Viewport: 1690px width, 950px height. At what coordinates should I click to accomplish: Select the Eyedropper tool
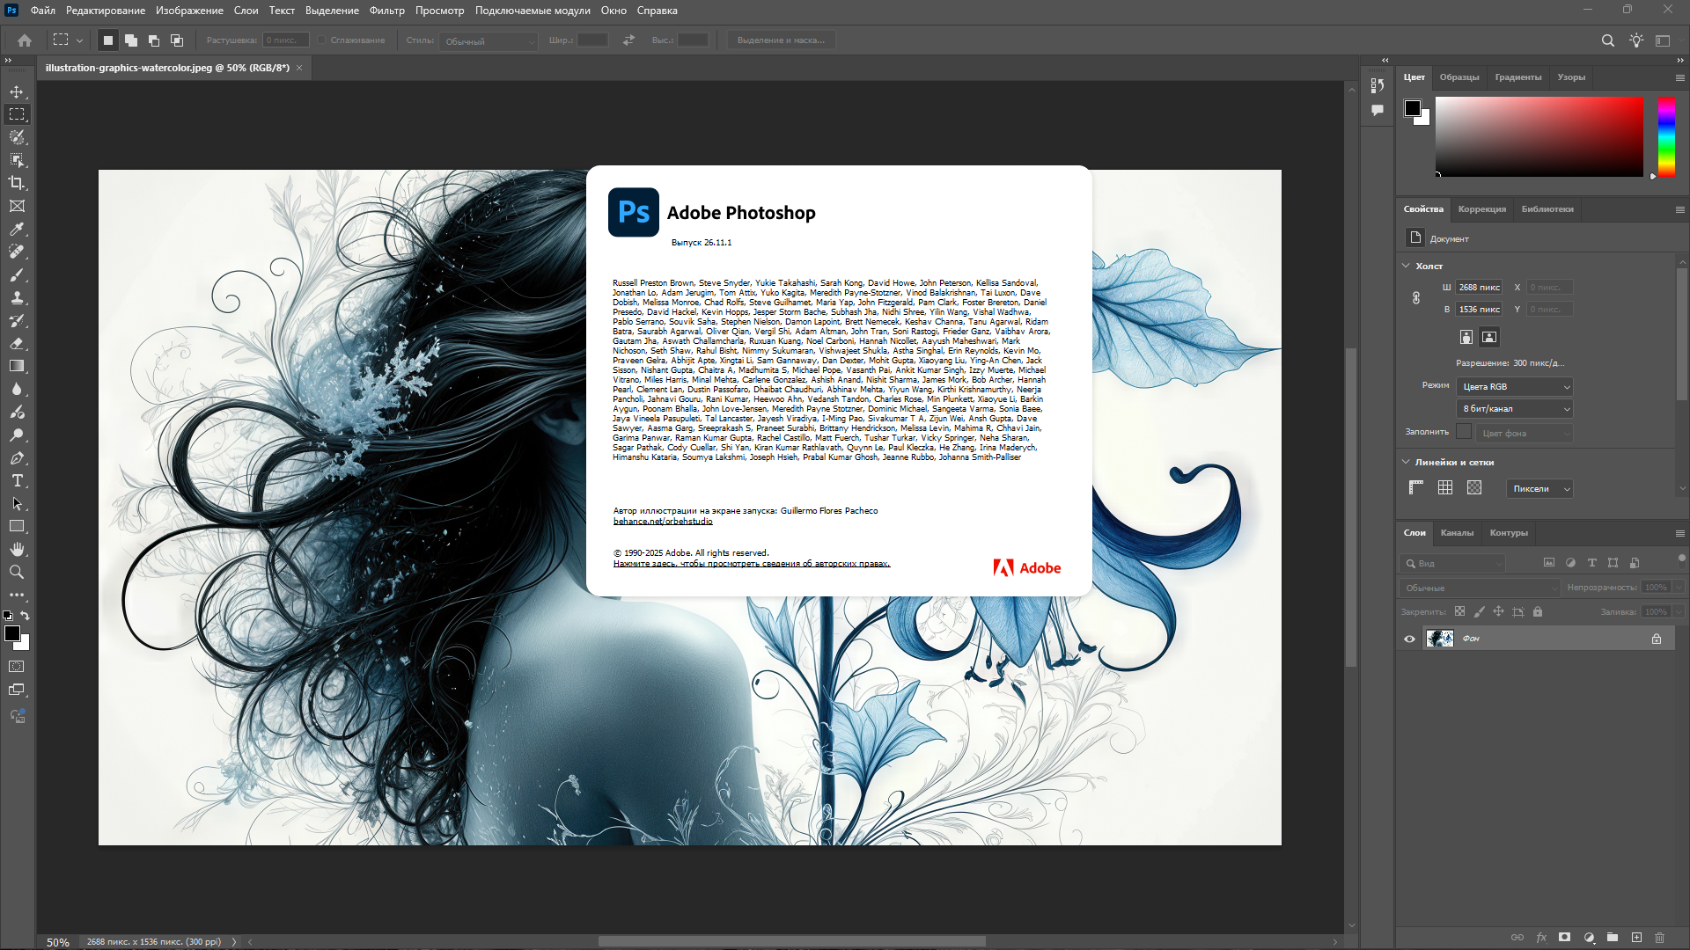17,229
